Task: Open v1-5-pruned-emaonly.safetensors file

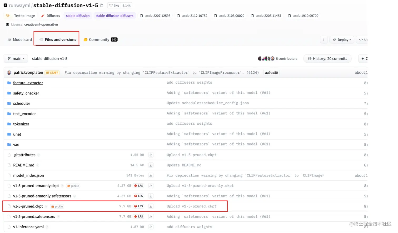Action: click(42, 196)
